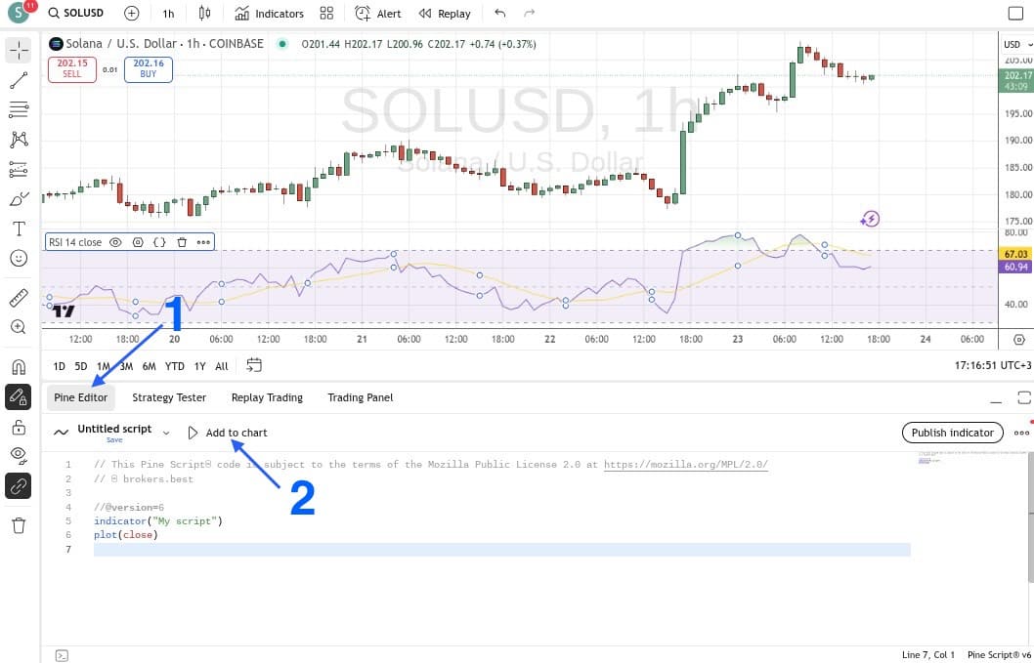
Task: Open the mozilla.org/MPL/2.0 link in code
Action: pyautogui.click(x=686, y=465)
